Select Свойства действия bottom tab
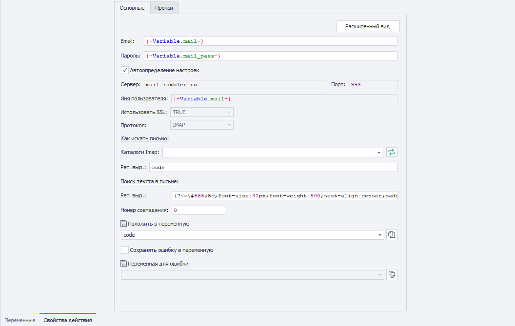 67,320
